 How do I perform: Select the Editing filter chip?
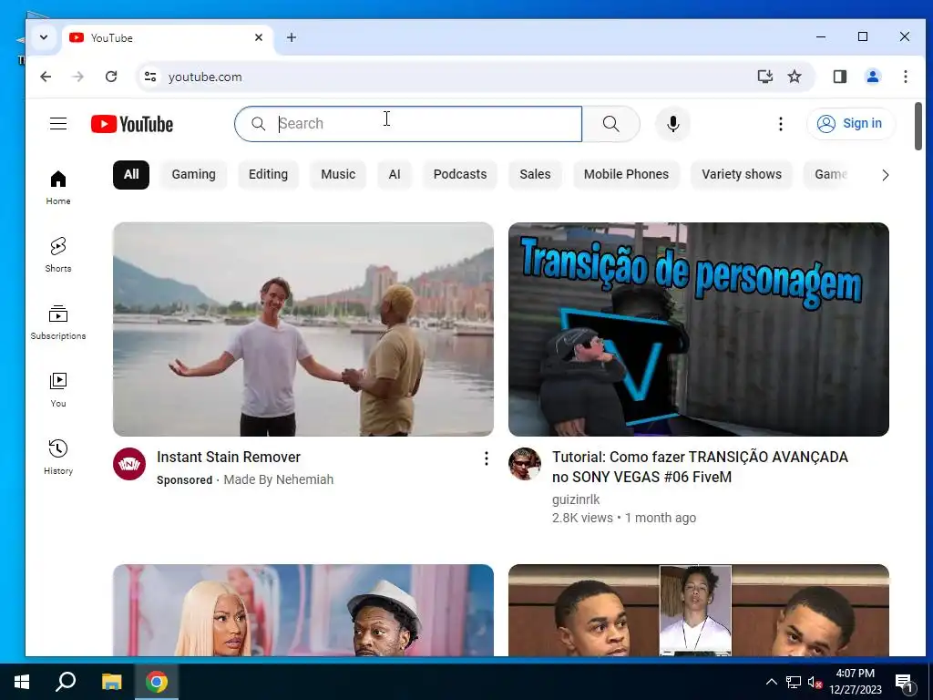point(269,174)
